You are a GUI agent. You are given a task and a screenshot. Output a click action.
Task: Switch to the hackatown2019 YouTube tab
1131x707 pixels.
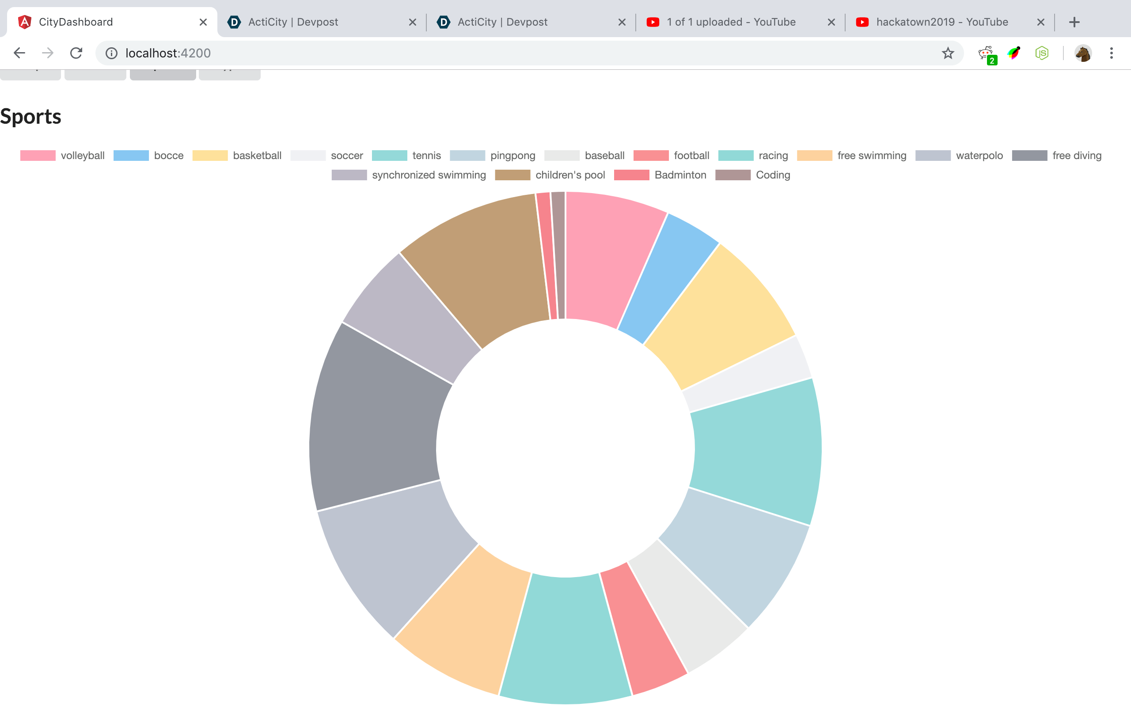941,22
